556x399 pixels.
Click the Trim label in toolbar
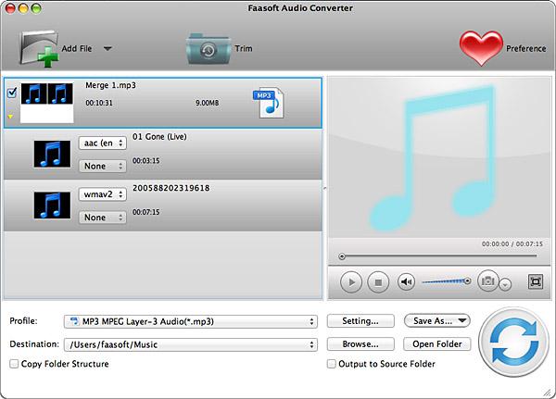(x=244, y=48)
